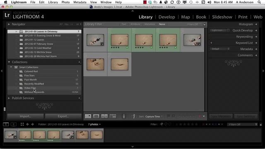The image size is (265, 149).
Task: Open Library Filter Filters Off menu
Action: pos(194,24)
